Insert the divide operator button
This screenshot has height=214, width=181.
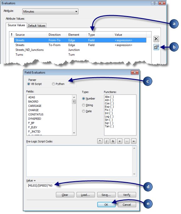coord(107,141)
